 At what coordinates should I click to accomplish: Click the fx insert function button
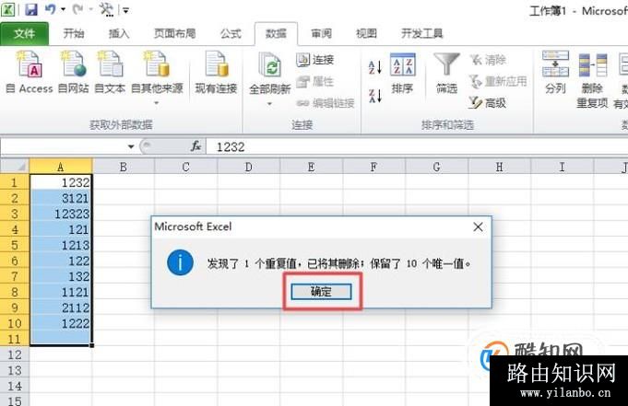coord(196,146)
